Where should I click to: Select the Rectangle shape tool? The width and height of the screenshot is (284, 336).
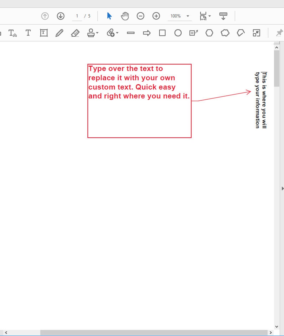[162, 33]
